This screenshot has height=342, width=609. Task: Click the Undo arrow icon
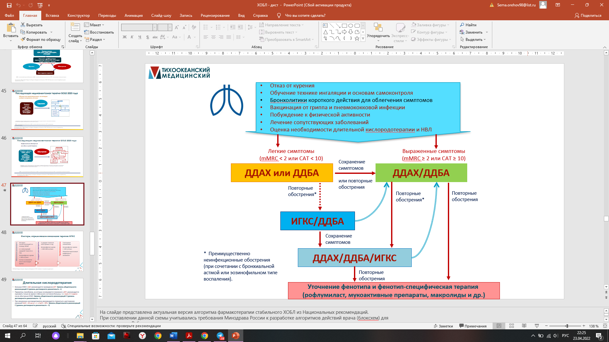[18, 5]
